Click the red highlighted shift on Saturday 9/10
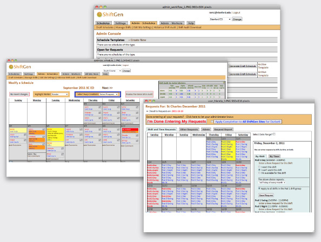This screenshot has width=321, height=242. click(x=130, y=131)
